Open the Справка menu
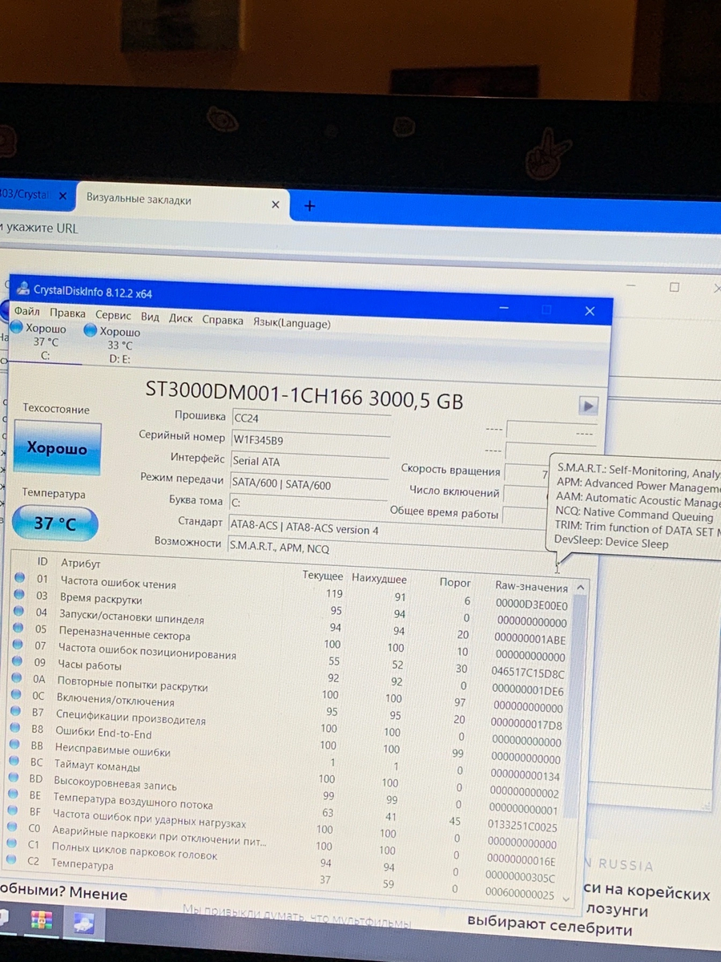 (x=223, y=321)
